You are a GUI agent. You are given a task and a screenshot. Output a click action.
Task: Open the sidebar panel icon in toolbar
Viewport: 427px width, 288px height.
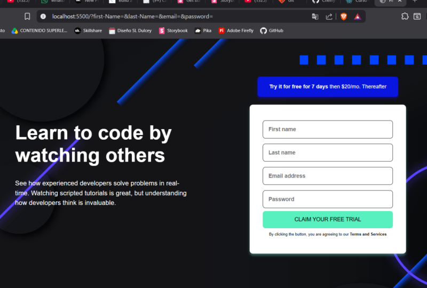click(x=417, y=17)
